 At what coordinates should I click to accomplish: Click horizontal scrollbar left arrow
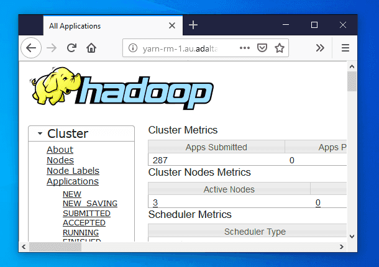(x=24, y=247)
